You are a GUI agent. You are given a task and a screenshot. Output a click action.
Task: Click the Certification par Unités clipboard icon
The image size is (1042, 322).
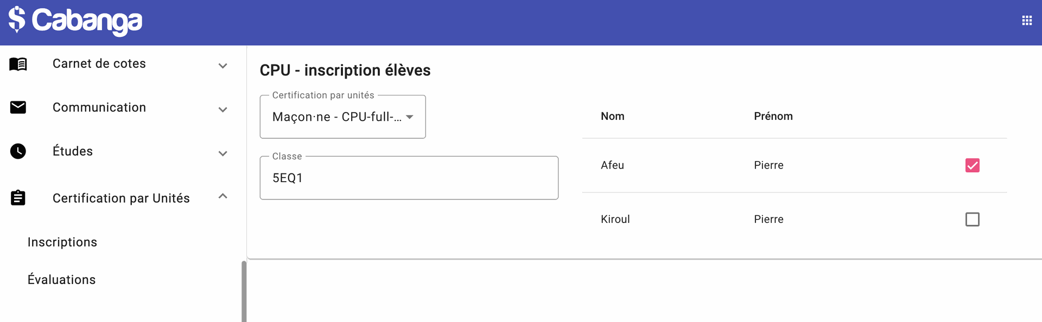(x=18, y=198)
